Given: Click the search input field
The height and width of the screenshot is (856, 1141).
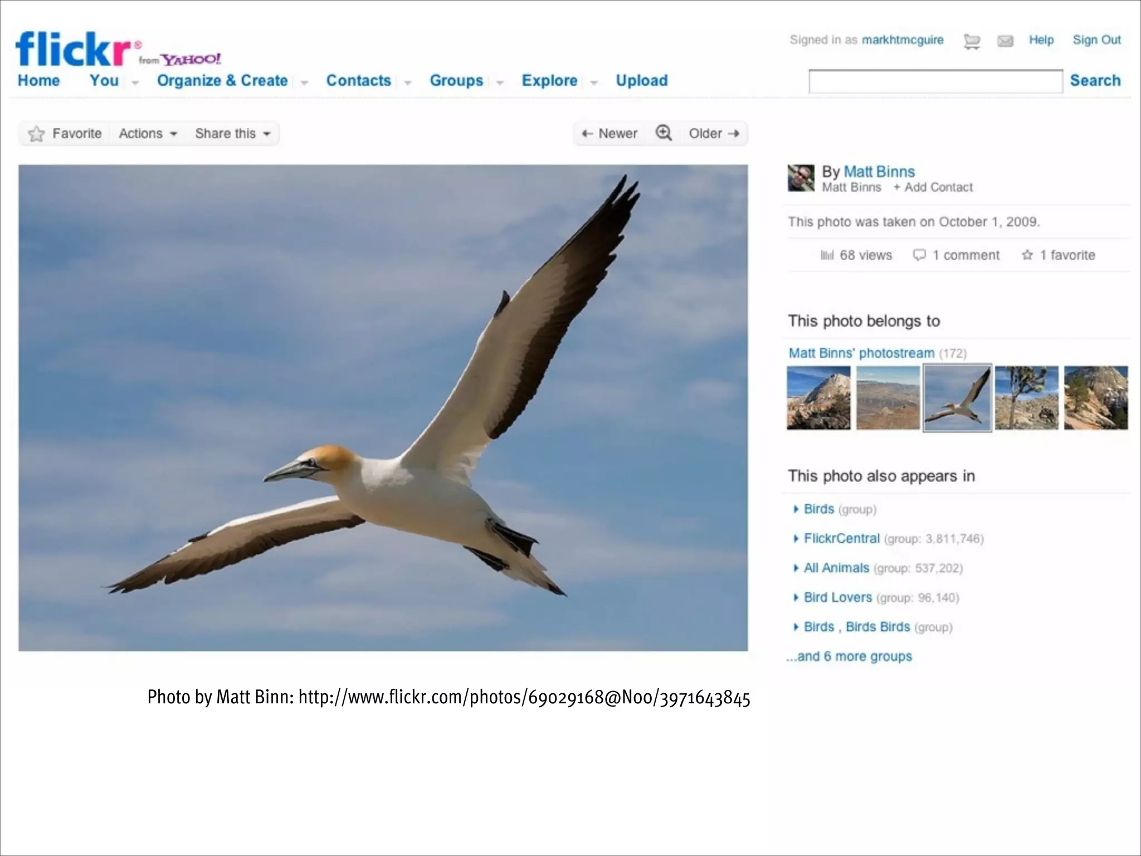Looking at the screenshot, I should (x=935, y=81).
